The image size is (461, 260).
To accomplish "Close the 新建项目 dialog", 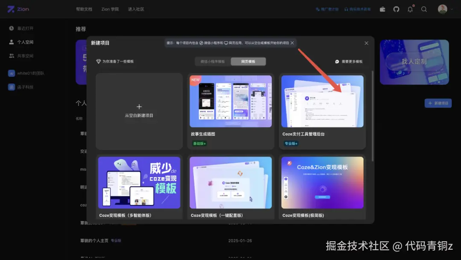I will click(x=366, y=43).
